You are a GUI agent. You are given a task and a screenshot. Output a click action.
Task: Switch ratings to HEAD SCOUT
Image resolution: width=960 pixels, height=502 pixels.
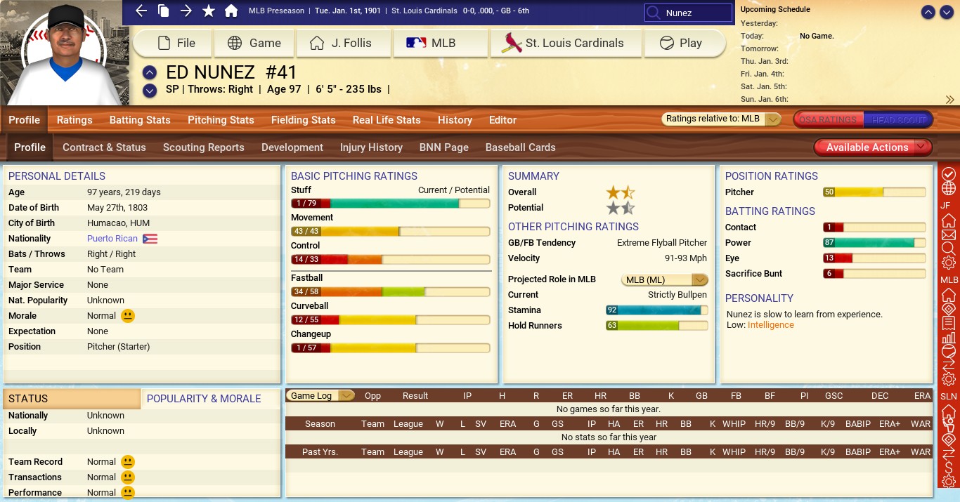(x=898, y=120)
